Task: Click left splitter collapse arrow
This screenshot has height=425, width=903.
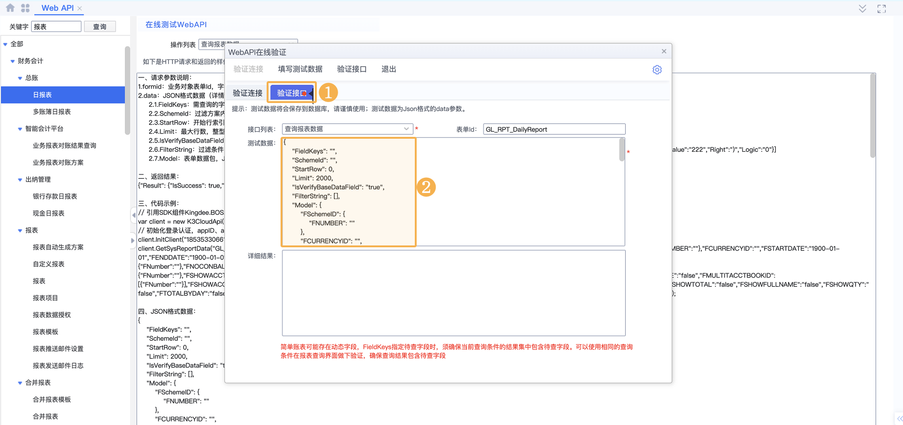Action: click(133, 215)
